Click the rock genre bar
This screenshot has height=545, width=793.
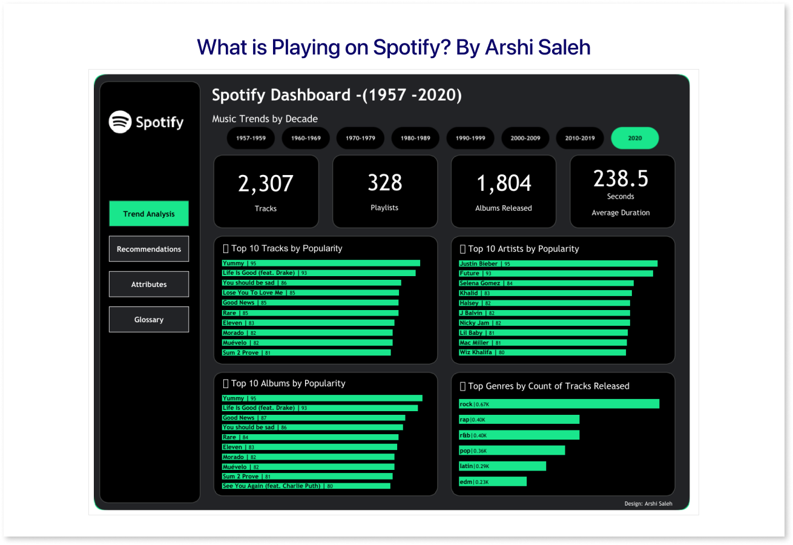(x=559, y=404)
